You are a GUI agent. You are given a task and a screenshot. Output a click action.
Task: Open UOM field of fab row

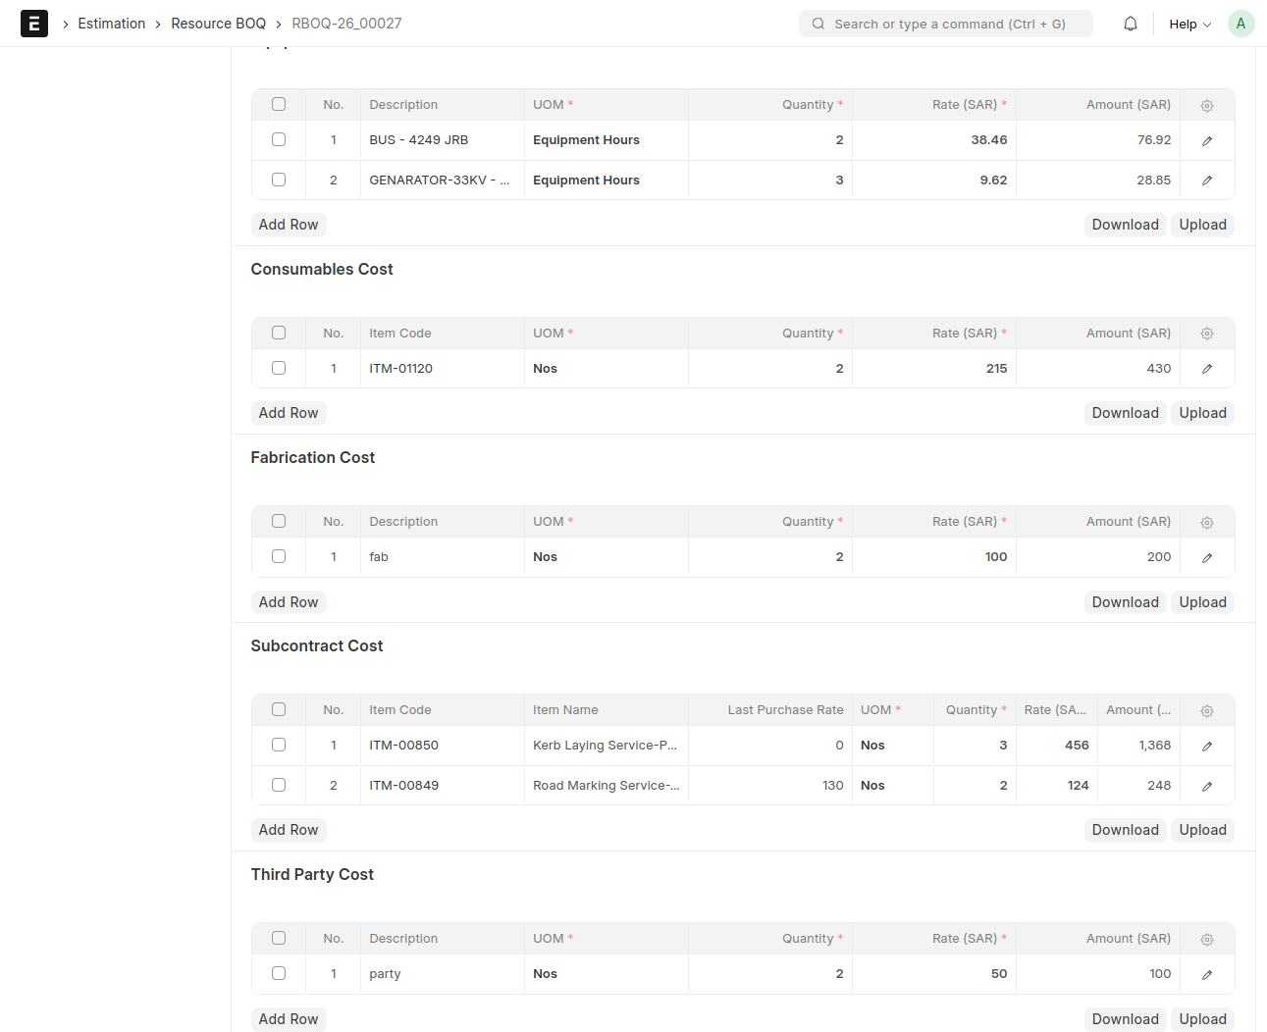pyautogui.click(x=606, y=557)
